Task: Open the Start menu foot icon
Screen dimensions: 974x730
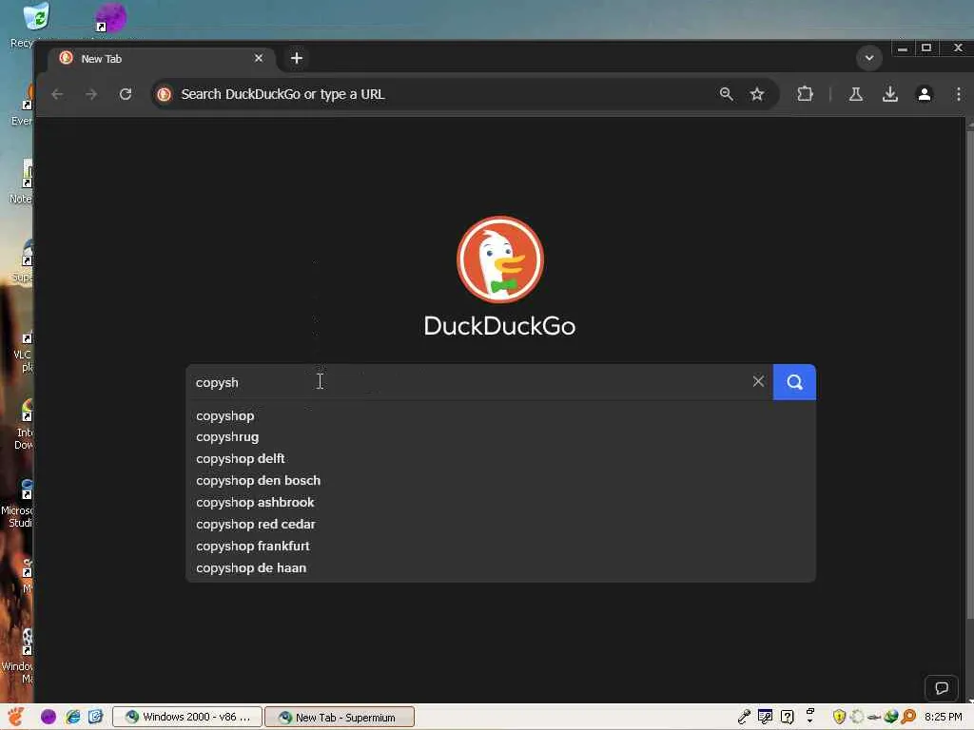Action: point(16,717)
